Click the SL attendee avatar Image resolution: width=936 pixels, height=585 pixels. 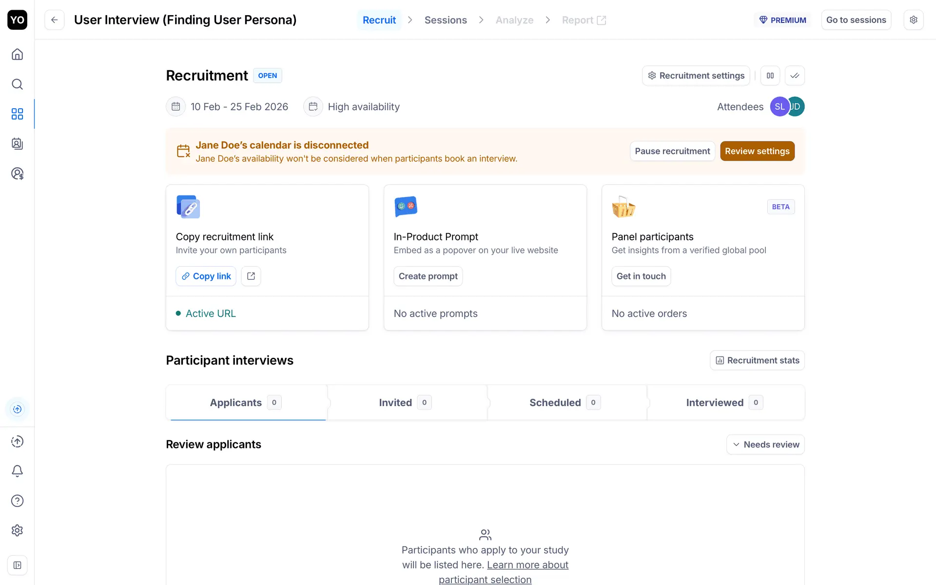click(779, 107)
